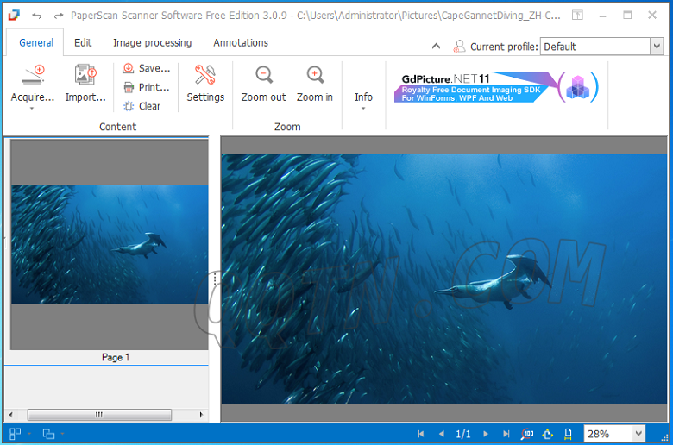Select the Page 1 thumbnail
Image resolution: width=673 pixels, height=445 pixels.
[110, 244]
